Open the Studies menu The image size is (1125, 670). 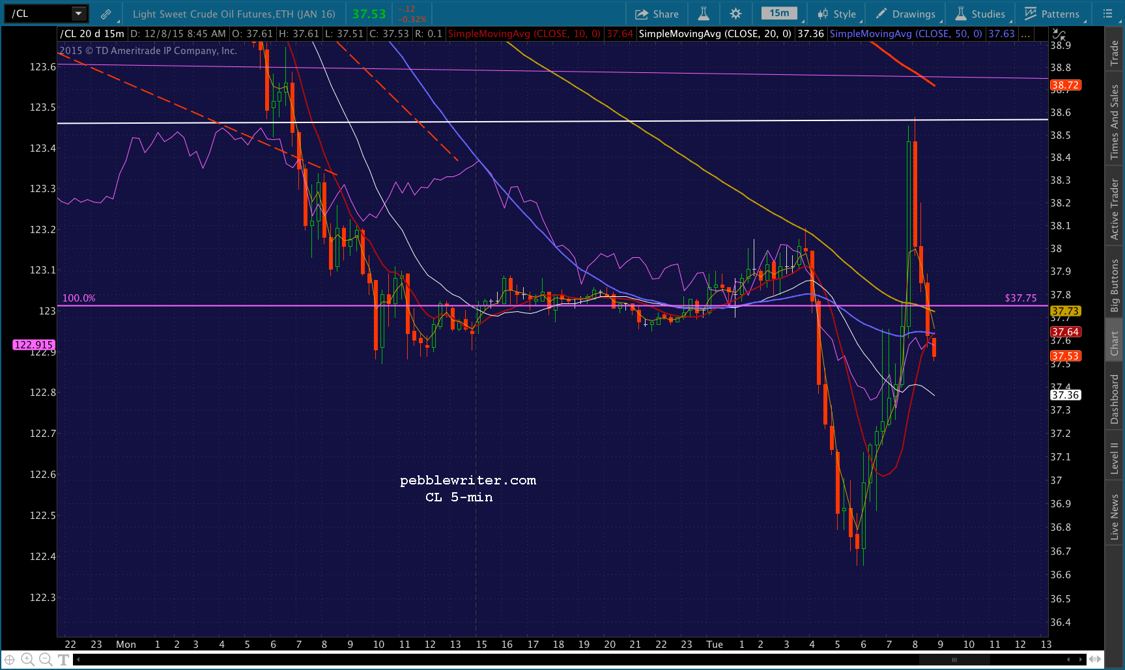coord(981,14)
